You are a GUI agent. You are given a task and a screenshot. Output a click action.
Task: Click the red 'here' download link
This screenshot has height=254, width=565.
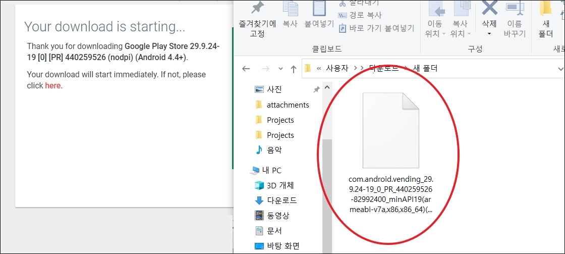(x=52, y=86)
